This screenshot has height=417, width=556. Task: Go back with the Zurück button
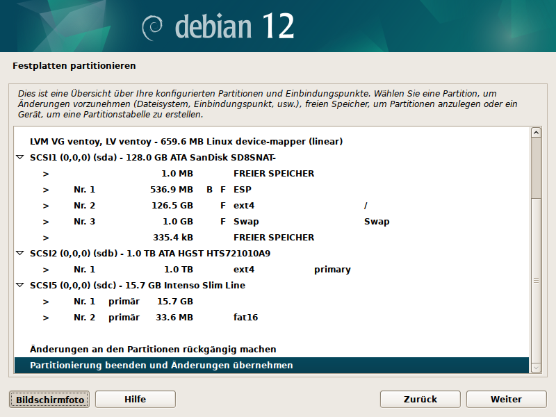(420, 400)
